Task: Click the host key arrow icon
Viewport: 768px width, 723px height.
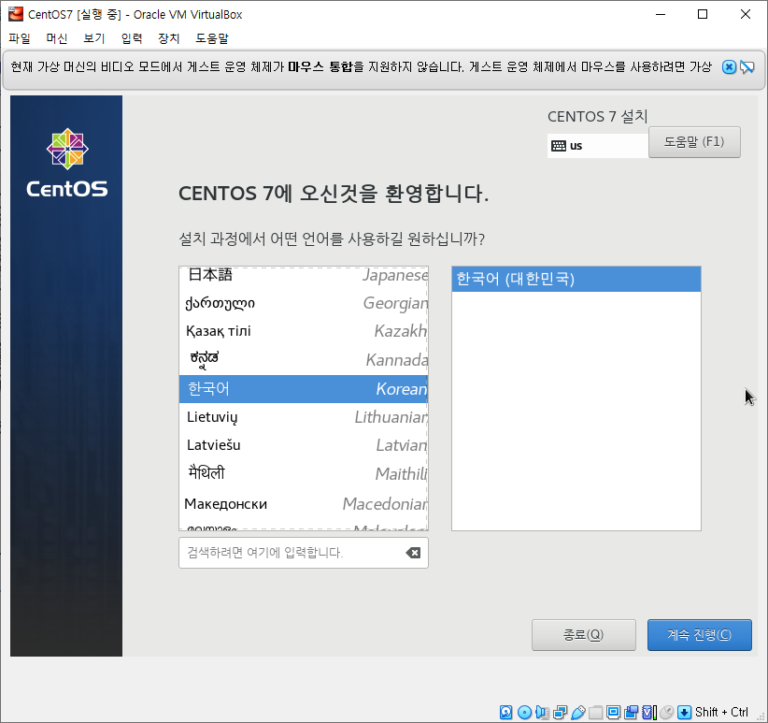Action: (684, 712)
